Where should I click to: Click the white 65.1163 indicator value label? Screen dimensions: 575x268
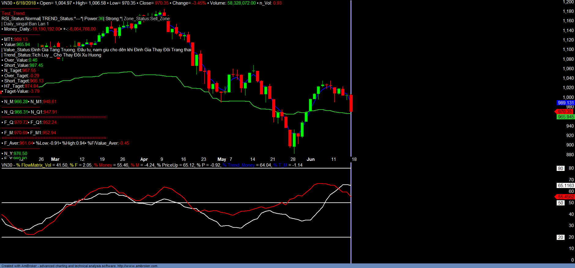tap(566, 186)
